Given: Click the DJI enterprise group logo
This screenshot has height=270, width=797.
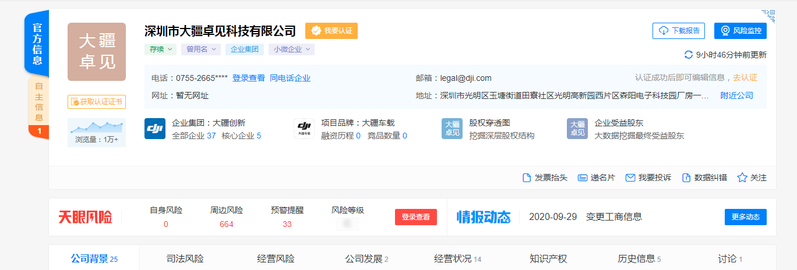Looking at the screenshot, I should pos(155,128).
